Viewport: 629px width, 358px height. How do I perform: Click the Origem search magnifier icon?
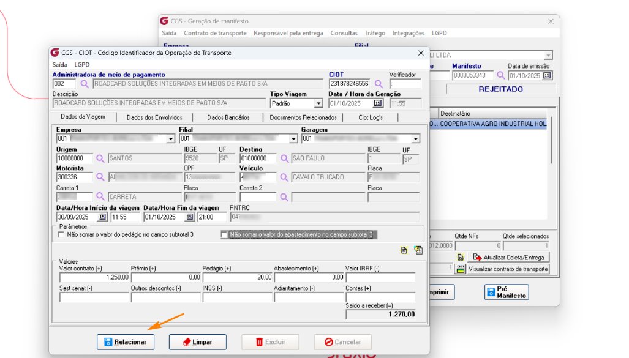pos(100,157)
